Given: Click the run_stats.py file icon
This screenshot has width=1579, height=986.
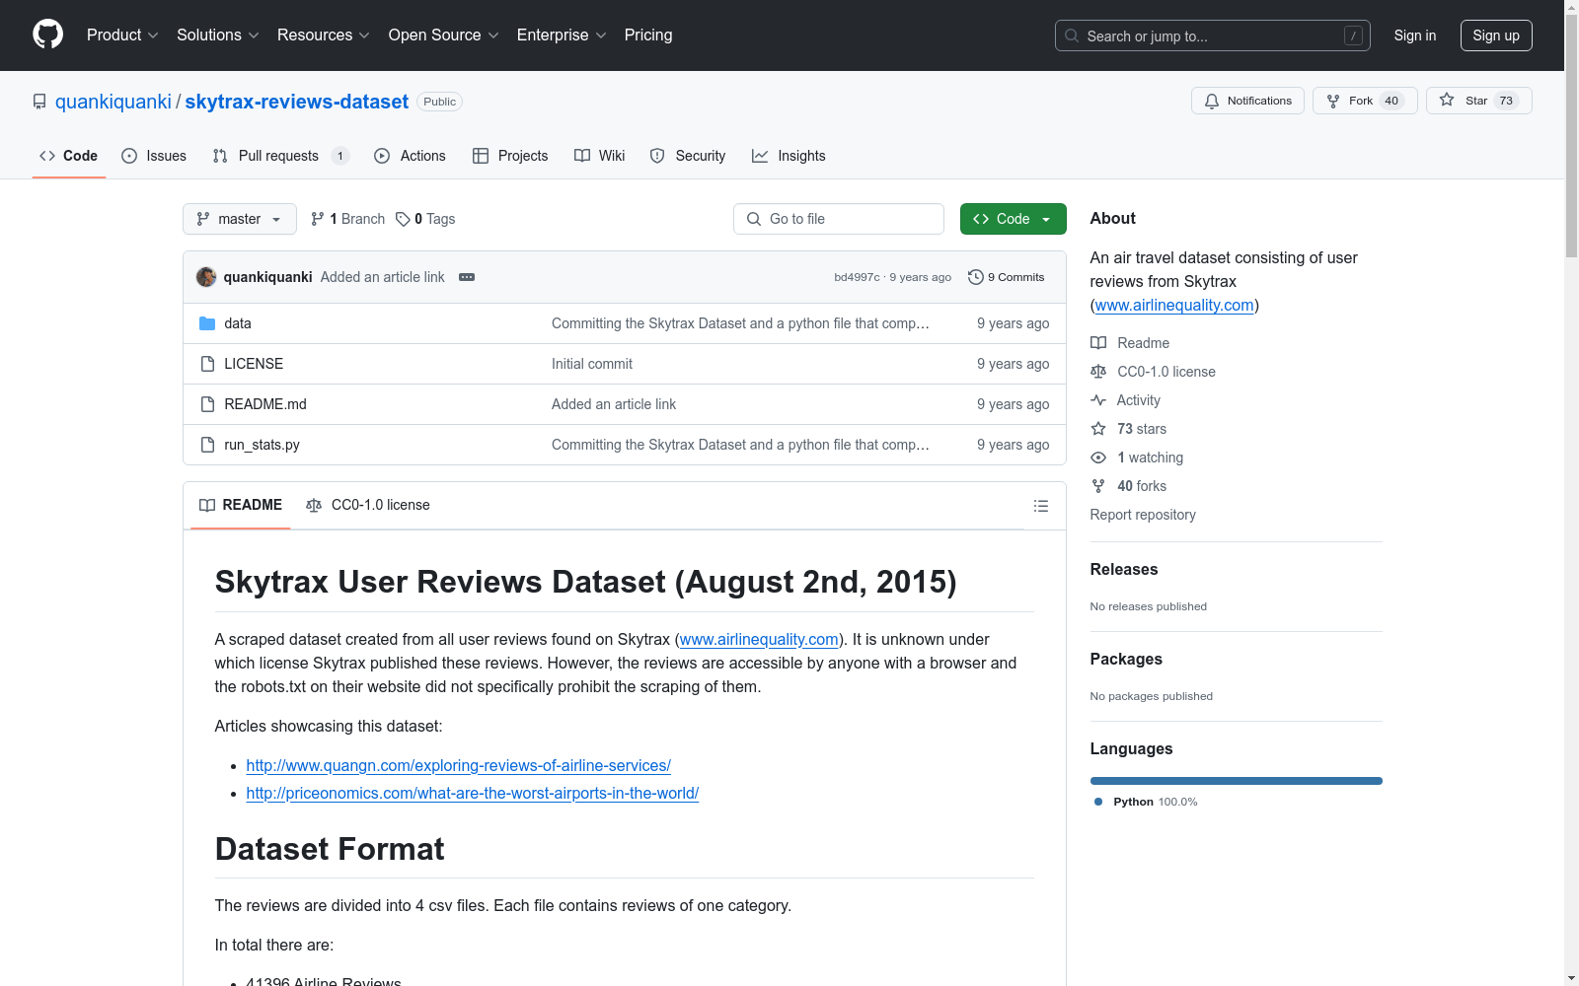Looking at the screenshot, I should point(207,445).
